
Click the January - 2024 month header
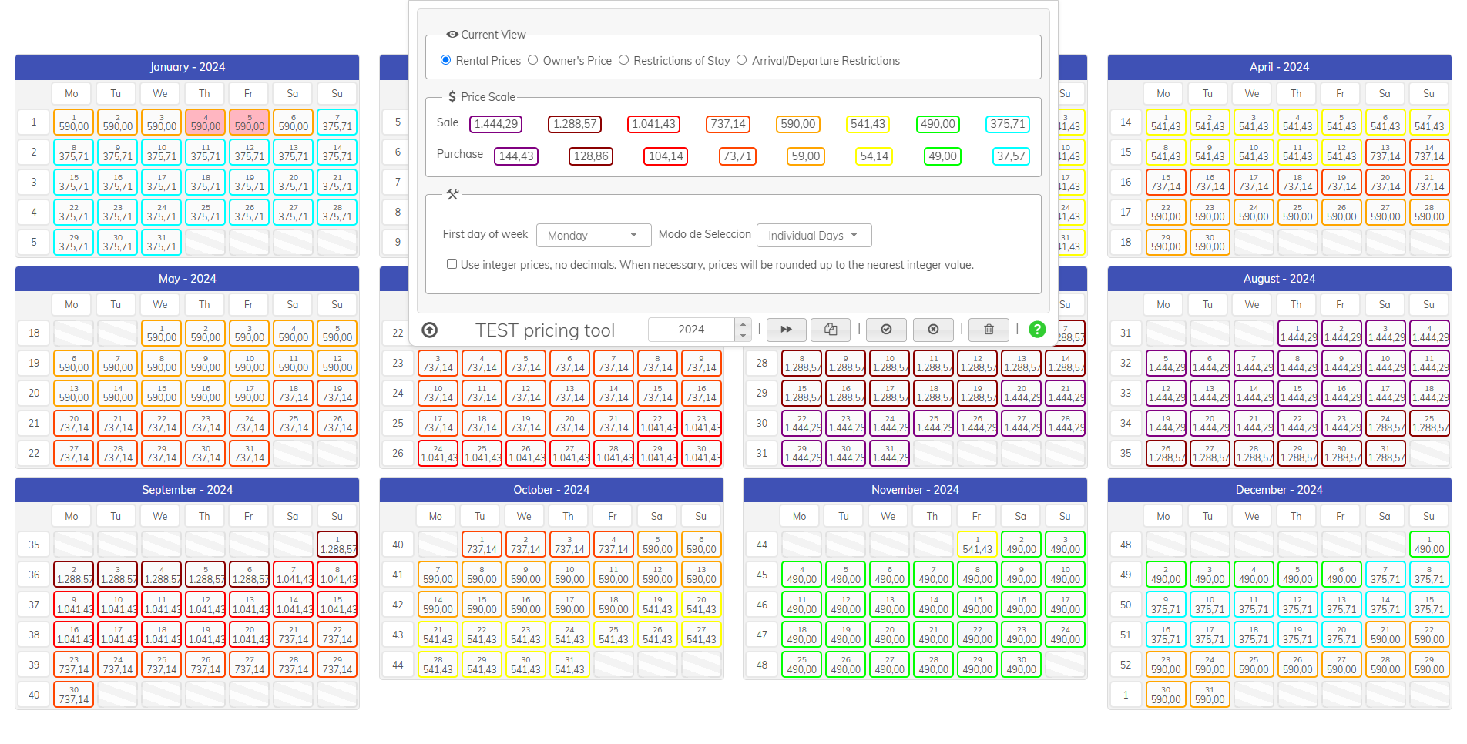click(x=187, y=67)
